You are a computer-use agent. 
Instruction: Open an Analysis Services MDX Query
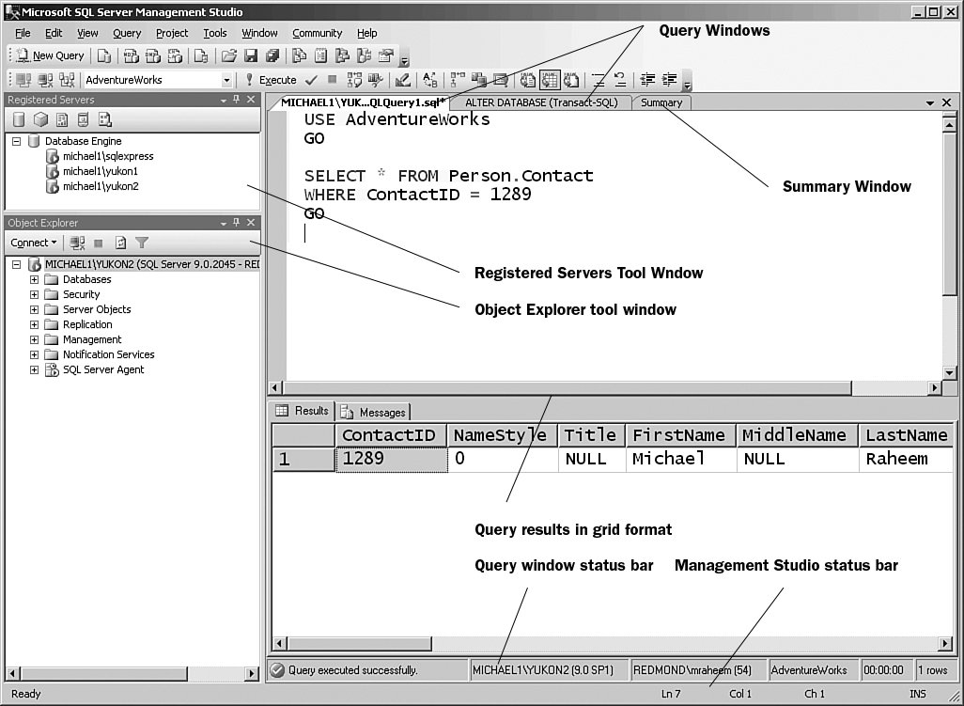[131, 56]
